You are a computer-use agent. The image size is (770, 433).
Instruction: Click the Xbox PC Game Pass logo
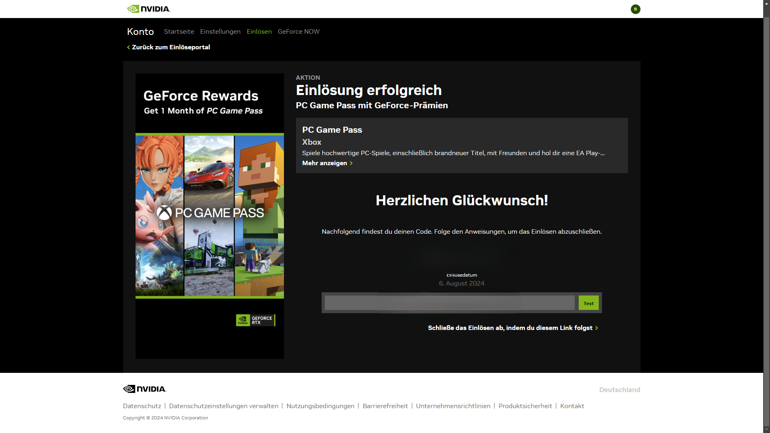click(210, 212)
